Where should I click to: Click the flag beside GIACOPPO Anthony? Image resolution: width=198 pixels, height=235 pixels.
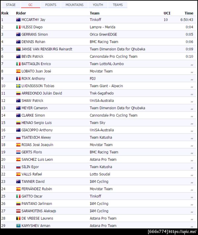coord(18,130)
